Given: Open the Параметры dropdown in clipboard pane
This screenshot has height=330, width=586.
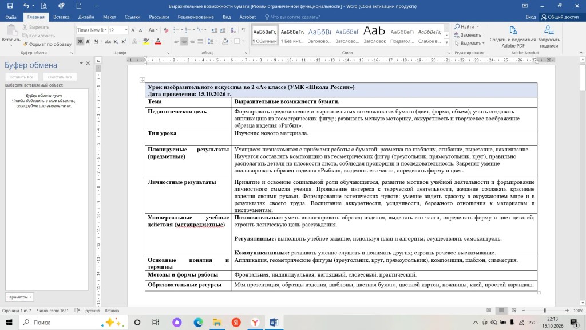Looking at the screenshot, I should pyautogui.click(x=19, y=297).
